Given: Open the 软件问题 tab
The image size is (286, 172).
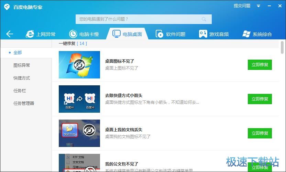Looking at the screenshot, I should [170, 34].
